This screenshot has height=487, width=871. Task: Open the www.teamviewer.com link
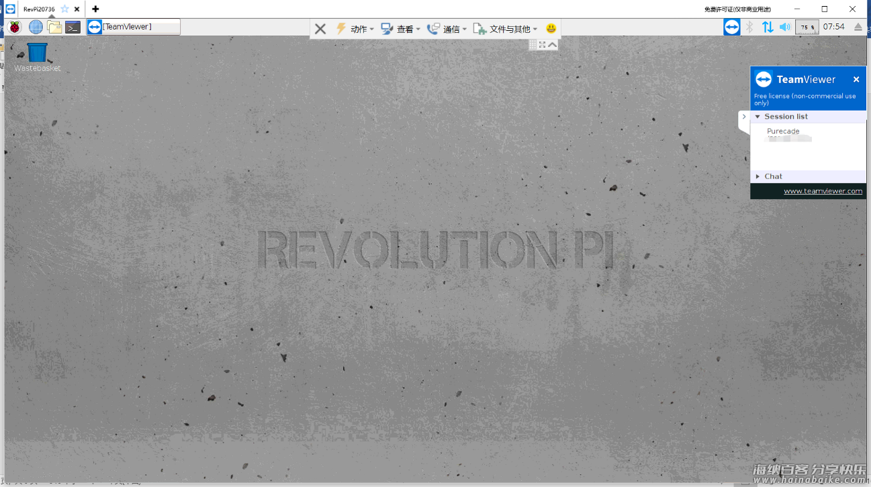pos(823,191)
